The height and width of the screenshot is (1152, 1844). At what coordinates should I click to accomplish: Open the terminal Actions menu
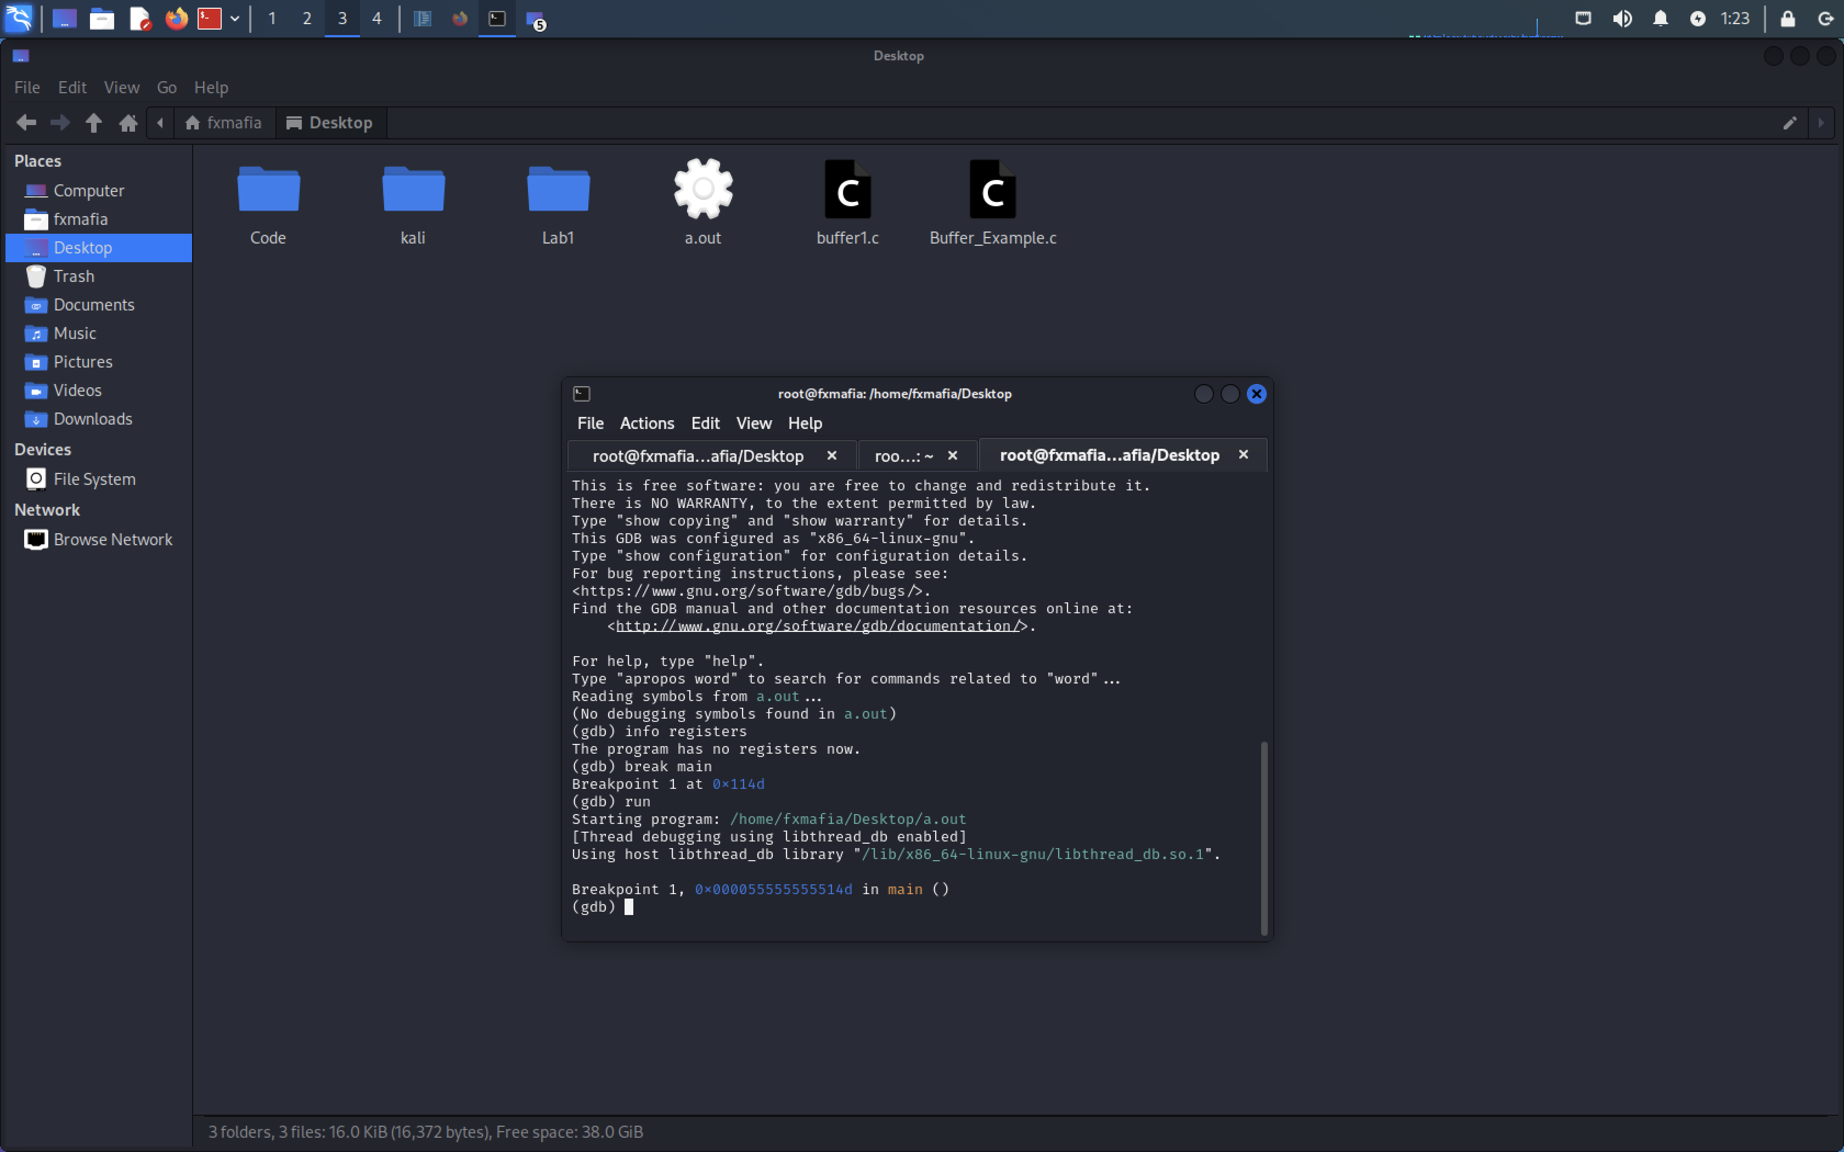646,423
